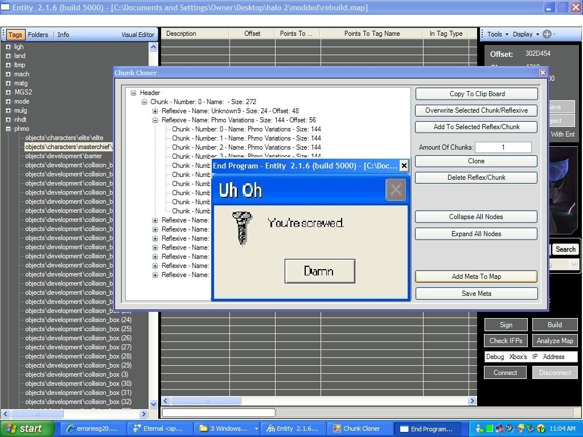Select Phmo Variations Chunk Number 0 row
The height and width of the screenshot is (437, 583).
coord(246,129)
